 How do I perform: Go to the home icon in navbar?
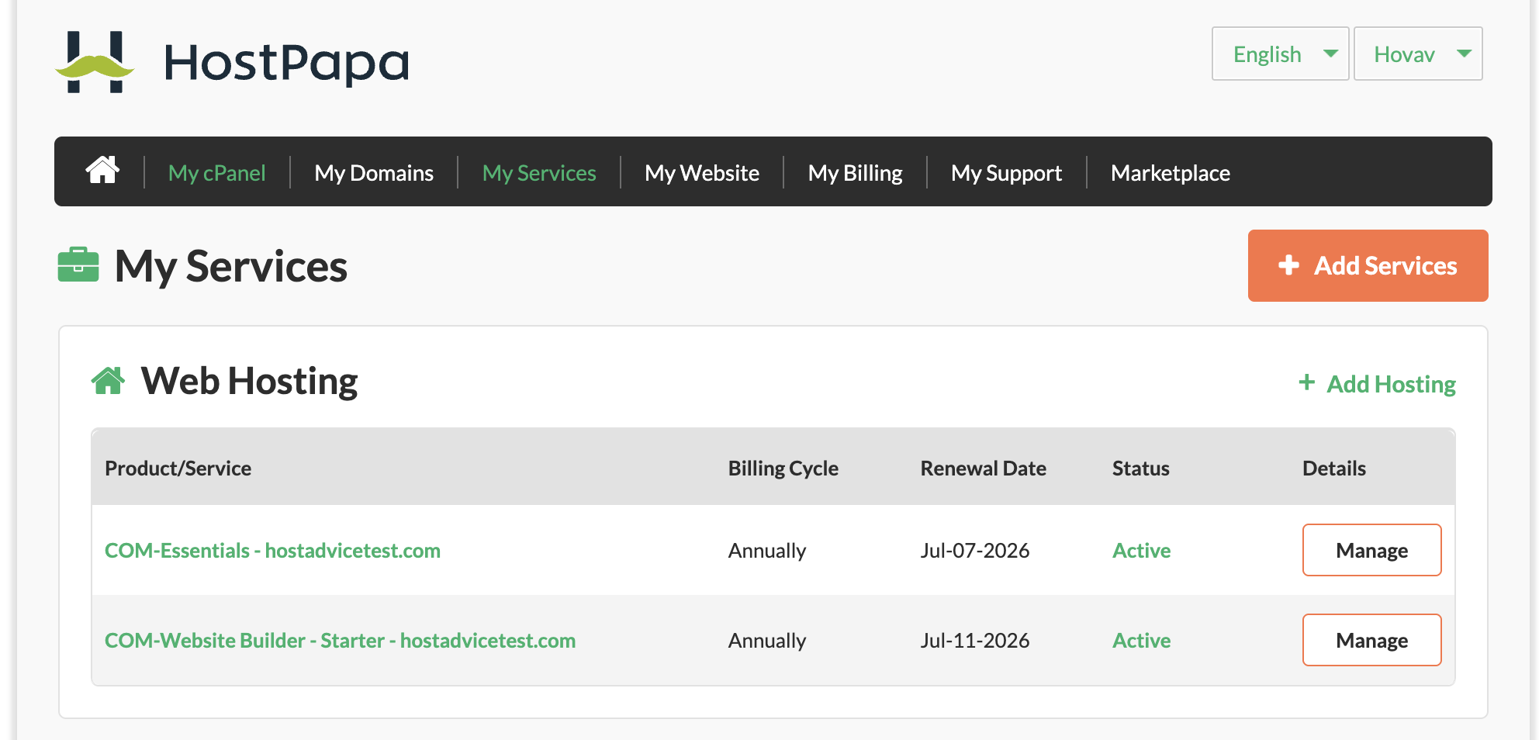coord(102,170)
